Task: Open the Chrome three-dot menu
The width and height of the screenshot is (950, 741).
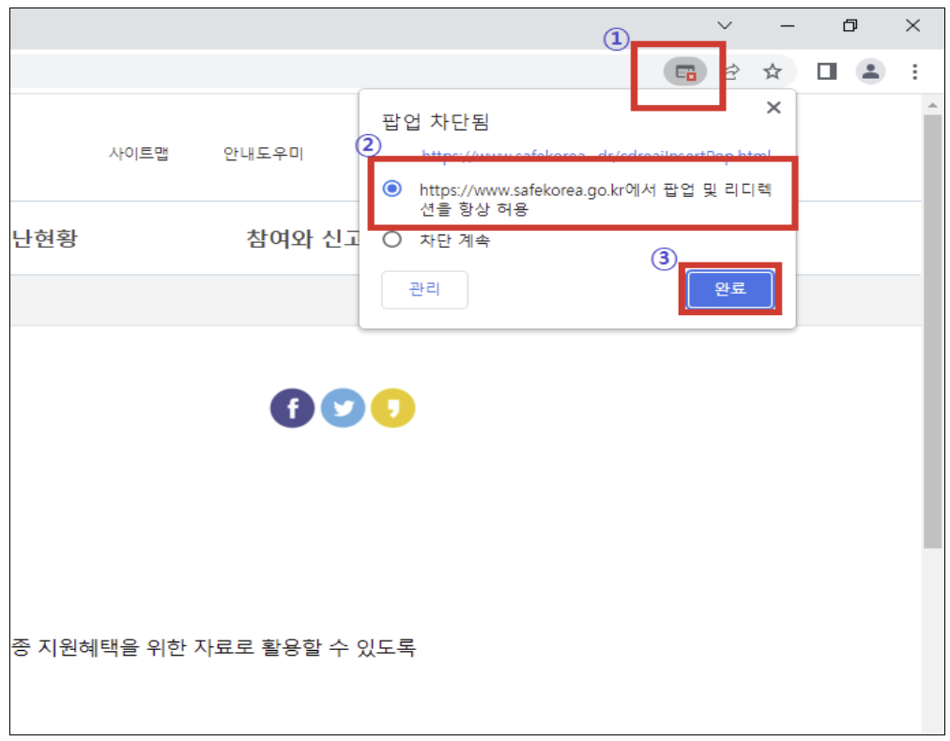Action: click(x=913, y=71)
